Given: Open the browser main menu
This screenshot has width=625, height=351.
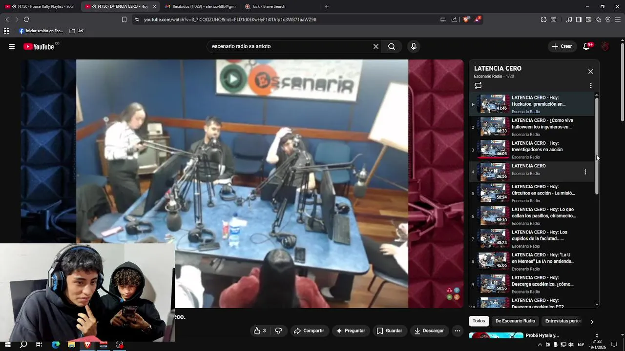Looking at the screenshot, I should click(618, 19).
